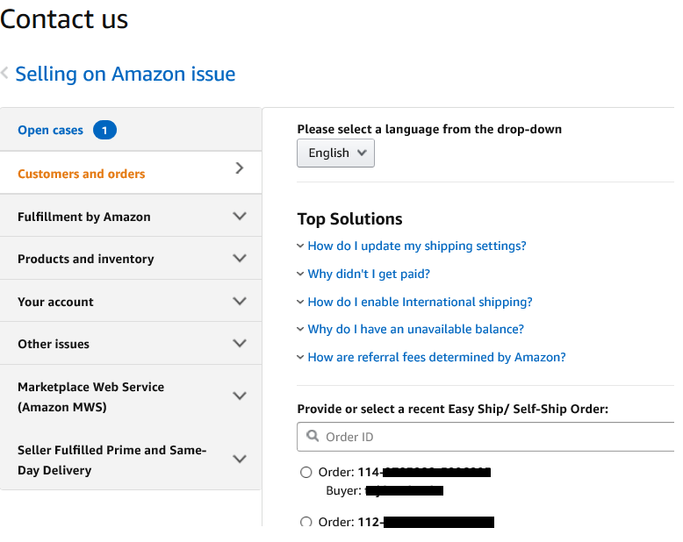Select the order starting with 114 radio button
Viewport: 683px width, 542px height.
(306, 473)
